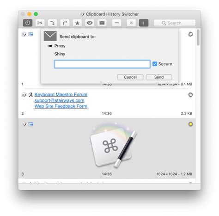Toggle the eye Quick Look icon
The image size is (219, 216).
90,23
